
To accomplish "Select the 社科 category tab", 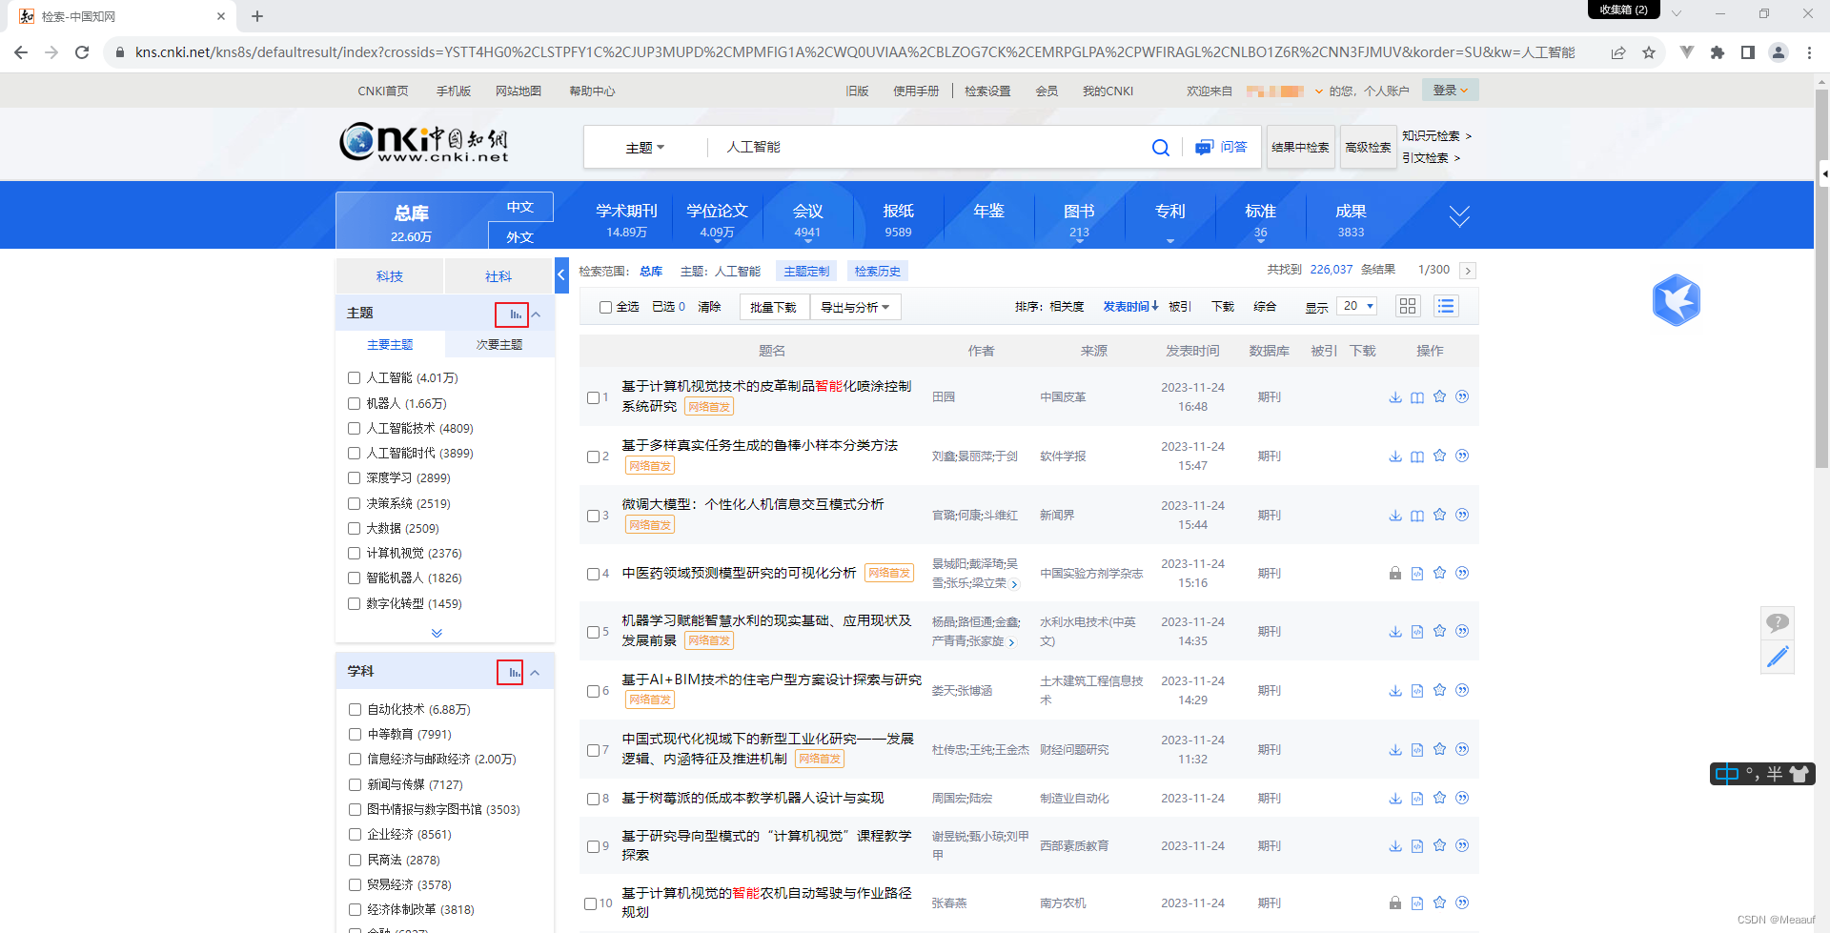I will click(498, 276).
